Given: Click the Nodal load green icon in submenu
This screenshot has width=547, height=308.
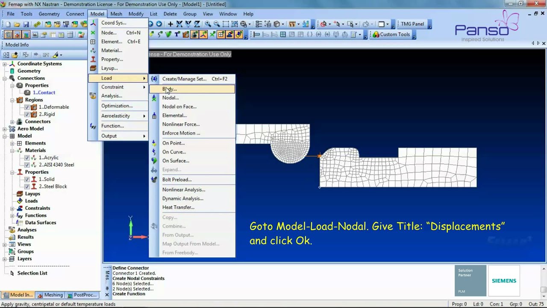Looking at the screenshot, I should point(154,98).
